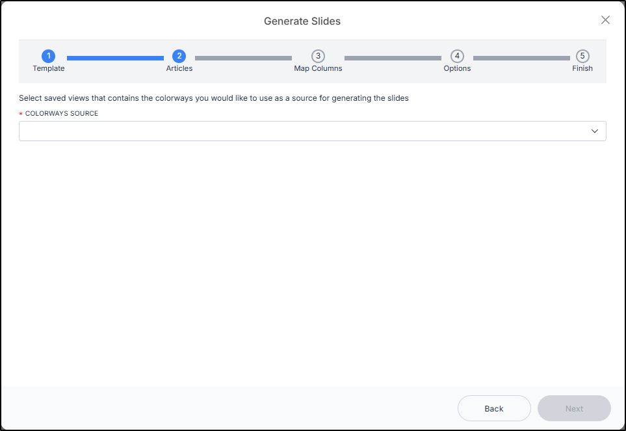Select the Articles step label
Image resolution: width=626 pixels, height=431 pixels.
[x=179, y=68]
